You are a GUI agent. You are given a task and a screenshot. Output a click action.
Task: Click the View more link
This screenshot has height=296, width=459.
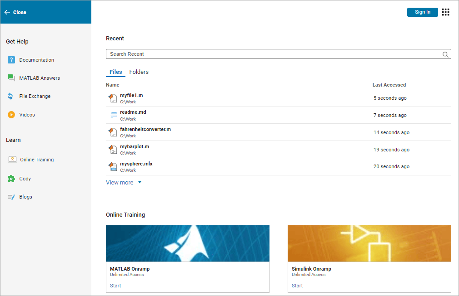pyautogui.click(x=120, y=182)
